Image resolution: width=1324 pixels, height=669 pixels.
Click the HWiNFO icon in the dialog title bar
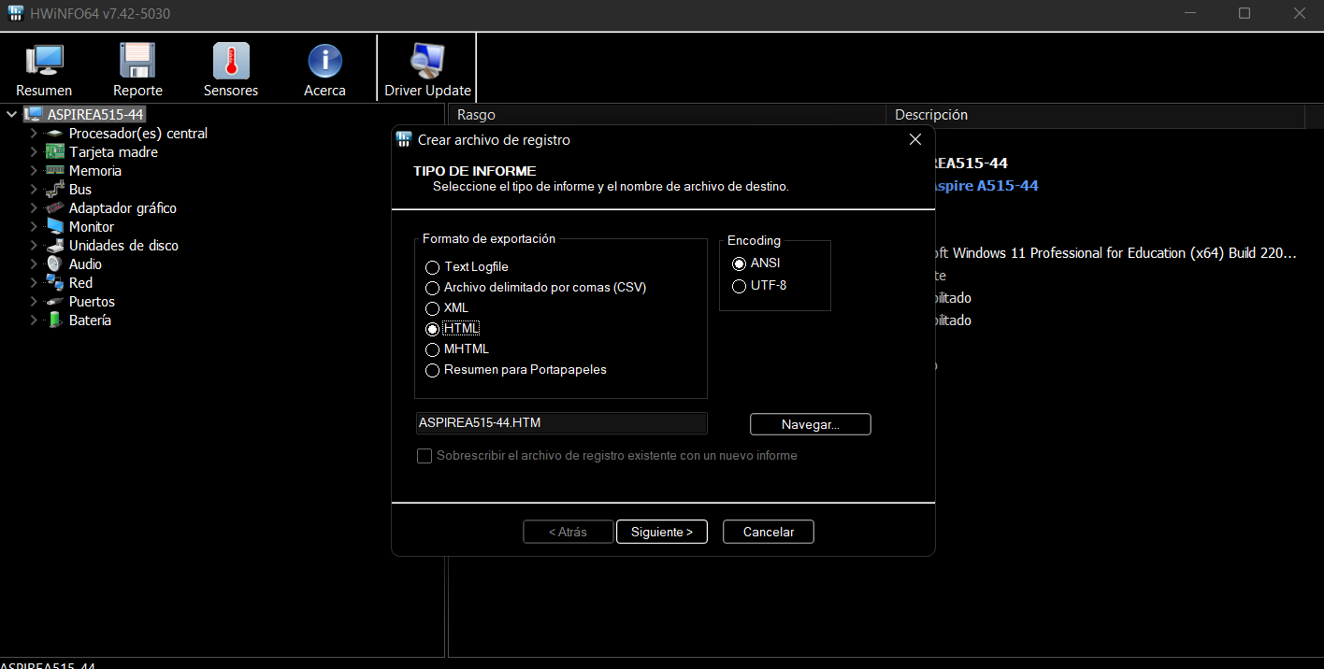[404, 140]
